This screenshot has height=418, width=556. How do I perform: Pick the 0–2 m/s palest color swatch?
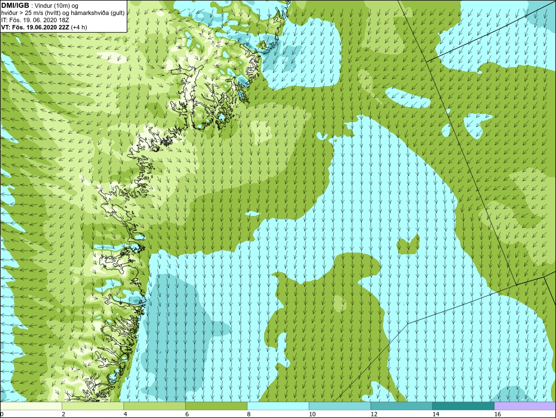coord(31,406)
